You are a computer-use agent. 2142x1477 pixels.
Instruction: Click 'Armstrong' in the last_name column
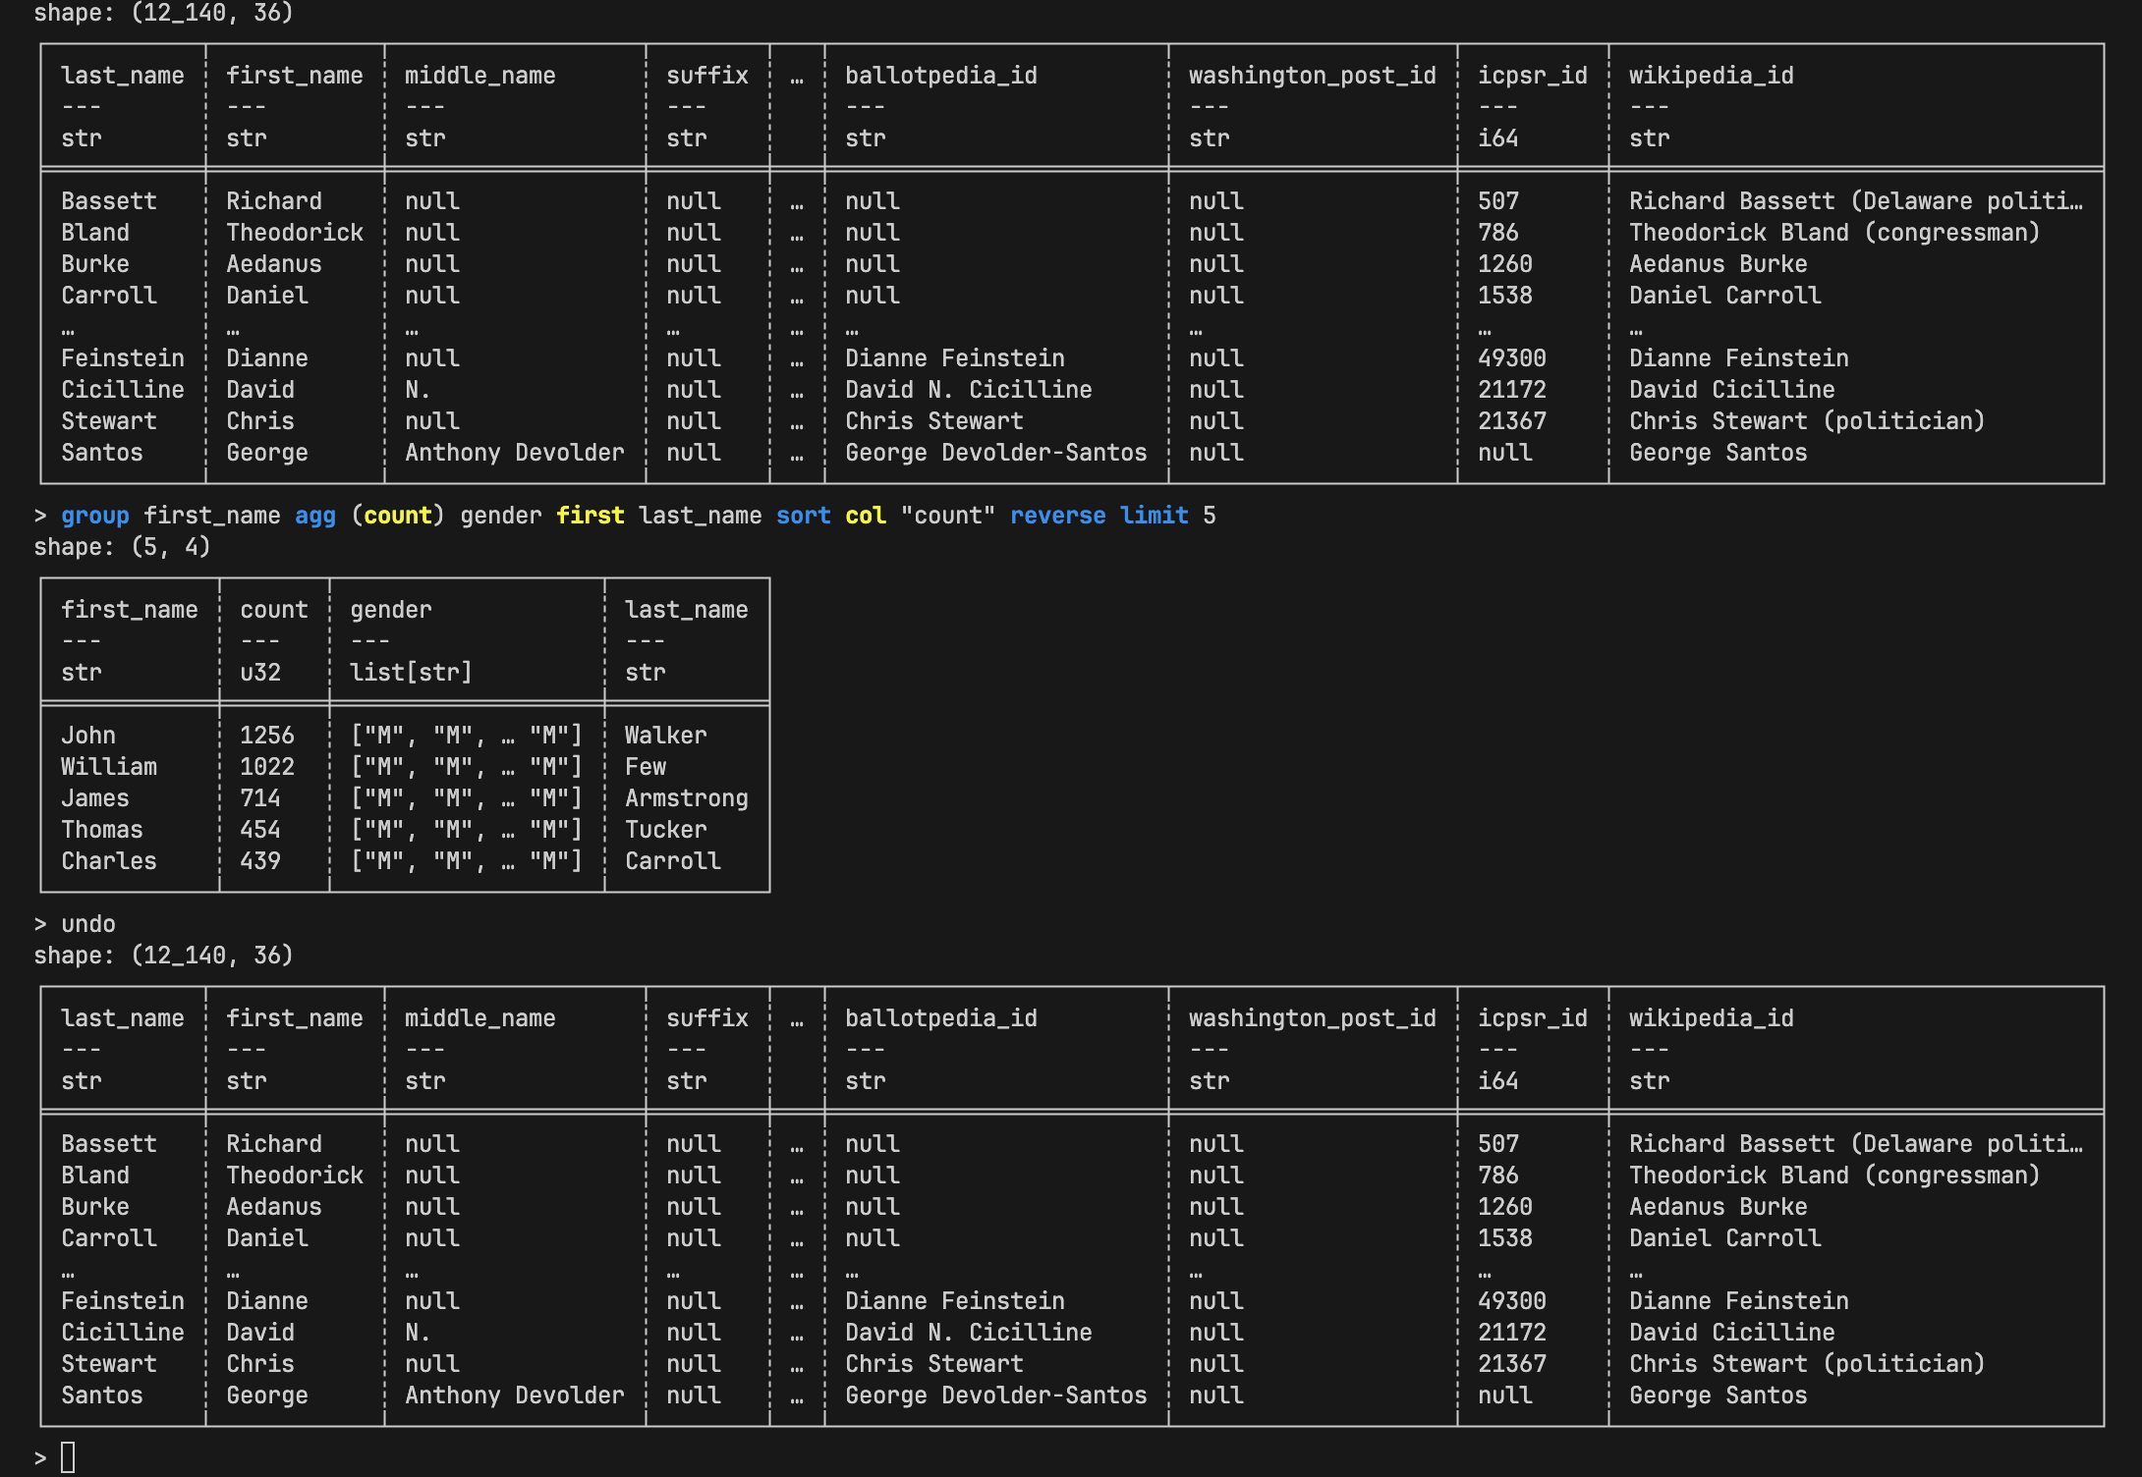tap(686, 798)
